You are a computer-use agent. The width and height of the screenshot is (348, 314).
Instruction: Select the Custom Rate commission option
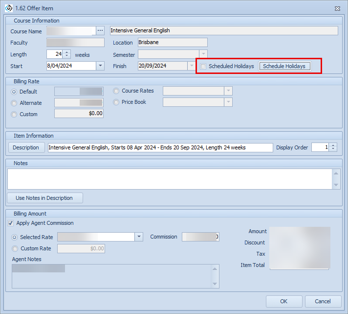tap(15, 248)
